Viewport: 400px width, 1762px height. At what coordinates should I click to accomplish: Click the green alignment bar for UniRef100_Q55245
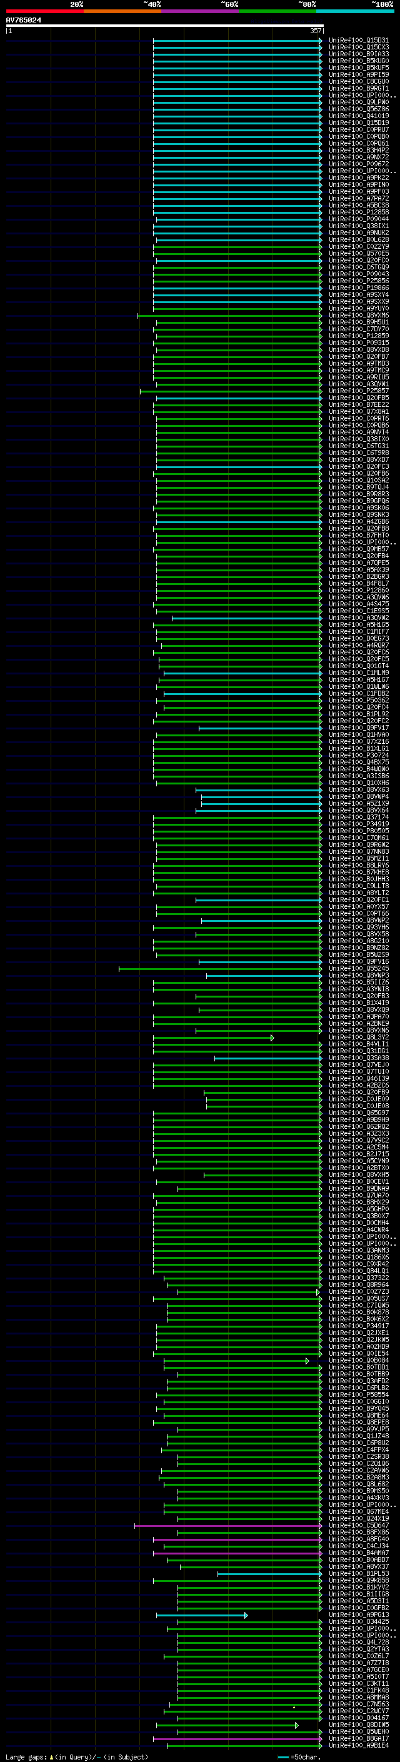coord(220,969)
